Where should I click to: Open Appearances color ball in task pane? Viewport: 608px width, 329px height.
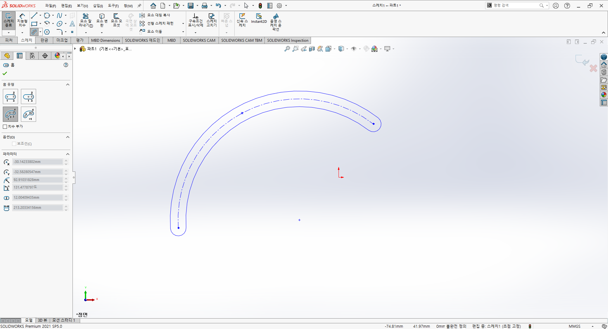point(604,95)
